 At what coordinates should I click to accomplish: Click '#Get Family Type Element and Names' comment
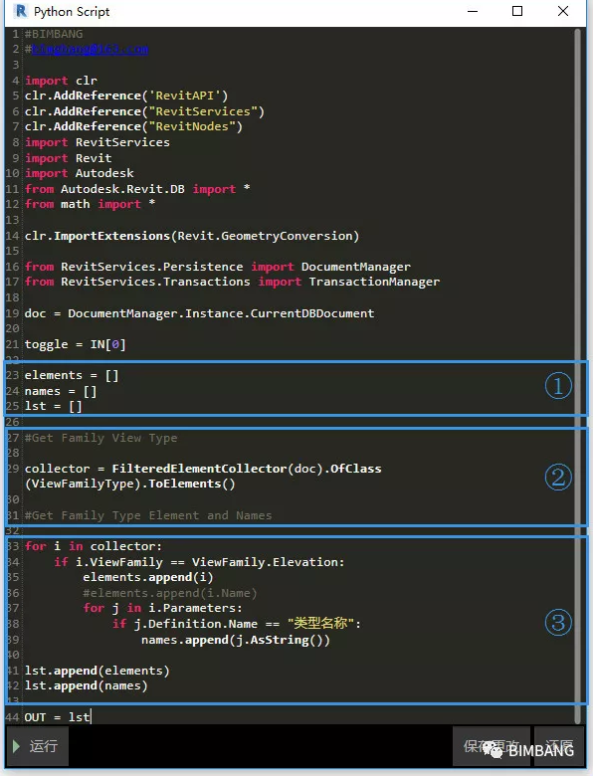pos(148,515)
